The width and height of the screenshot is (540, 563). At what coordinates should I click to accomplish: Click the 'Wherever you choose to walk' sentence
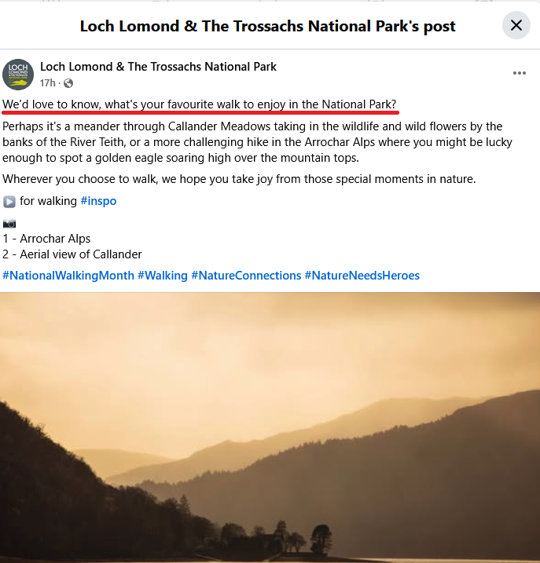tap(239, 179)
